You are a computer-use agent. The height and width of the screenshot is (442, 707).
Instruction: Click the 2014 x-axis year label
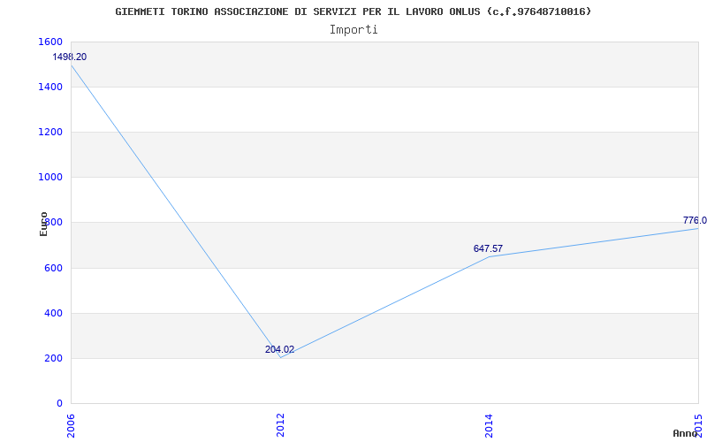tap(490, 426)
